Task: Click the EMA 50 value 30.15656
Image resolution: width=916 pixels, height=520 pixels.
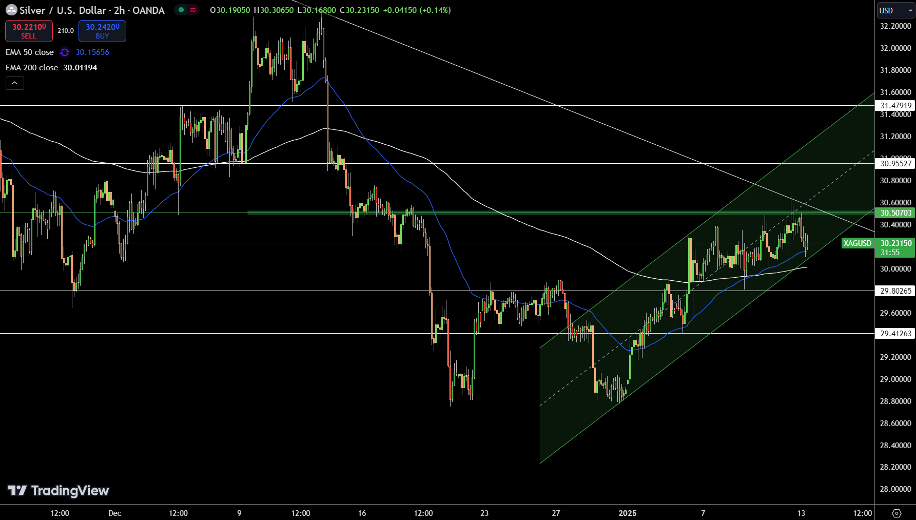Action: click(92, 52)
